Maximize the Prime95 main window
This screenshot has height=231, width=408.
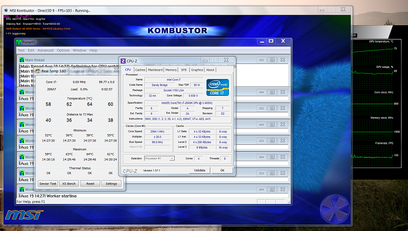click(x=271, y=41)
